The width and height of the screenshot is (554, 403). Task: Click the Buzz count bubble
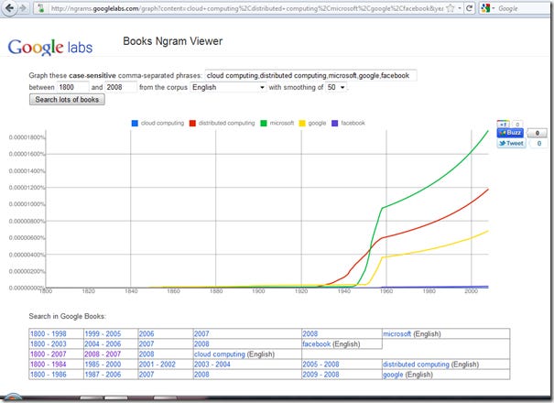pyautogui.click(x=537, y=133)
